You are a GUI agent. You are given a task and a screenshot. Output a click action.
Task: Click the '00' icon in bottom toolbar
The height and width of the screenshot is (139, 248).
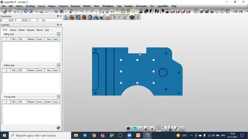coord(158,129)
